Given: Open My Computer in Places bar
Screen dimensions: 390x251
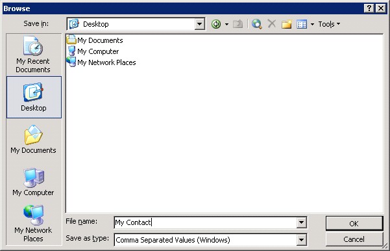Looking at the screenshot, I should tap(33, 181).
